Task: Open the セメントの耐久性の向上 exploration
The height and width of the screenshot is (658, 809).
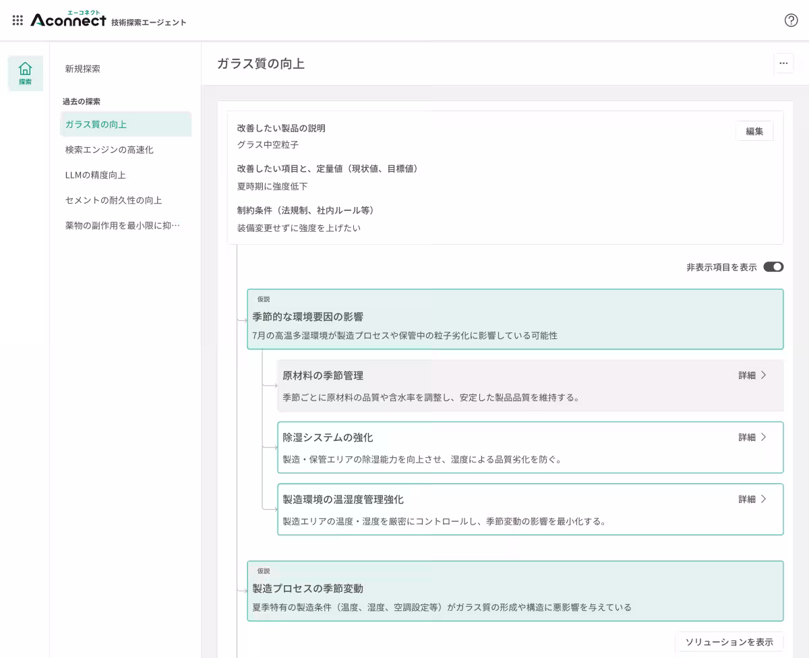Action: coord(111,200)
